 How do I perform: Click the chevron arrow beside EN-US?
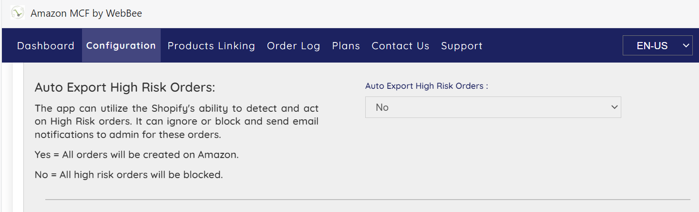686,46
